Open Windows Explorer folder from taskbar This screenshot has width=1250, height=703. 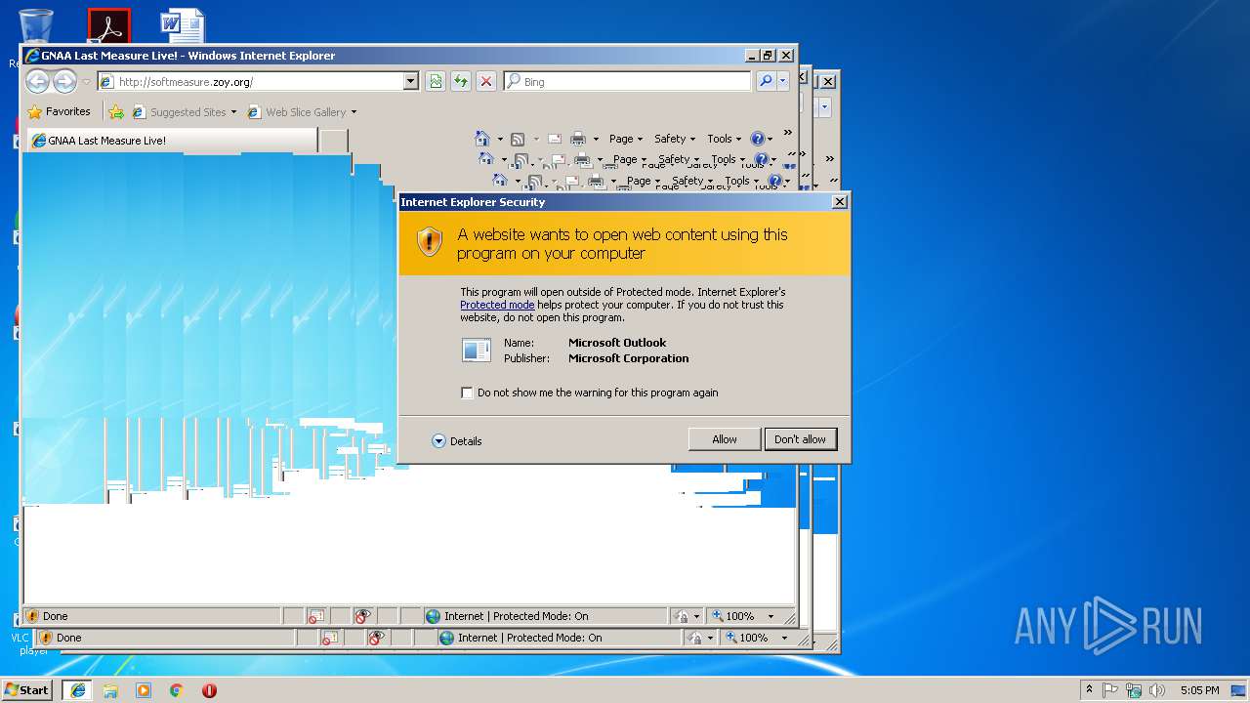(110, 690)
